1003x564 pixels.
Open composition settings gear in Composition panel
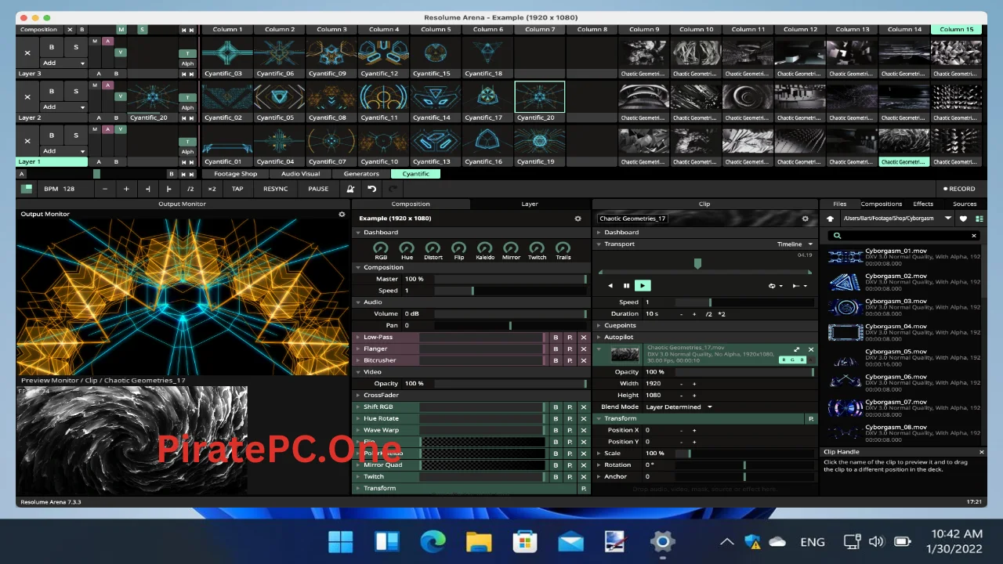[578, 219]
